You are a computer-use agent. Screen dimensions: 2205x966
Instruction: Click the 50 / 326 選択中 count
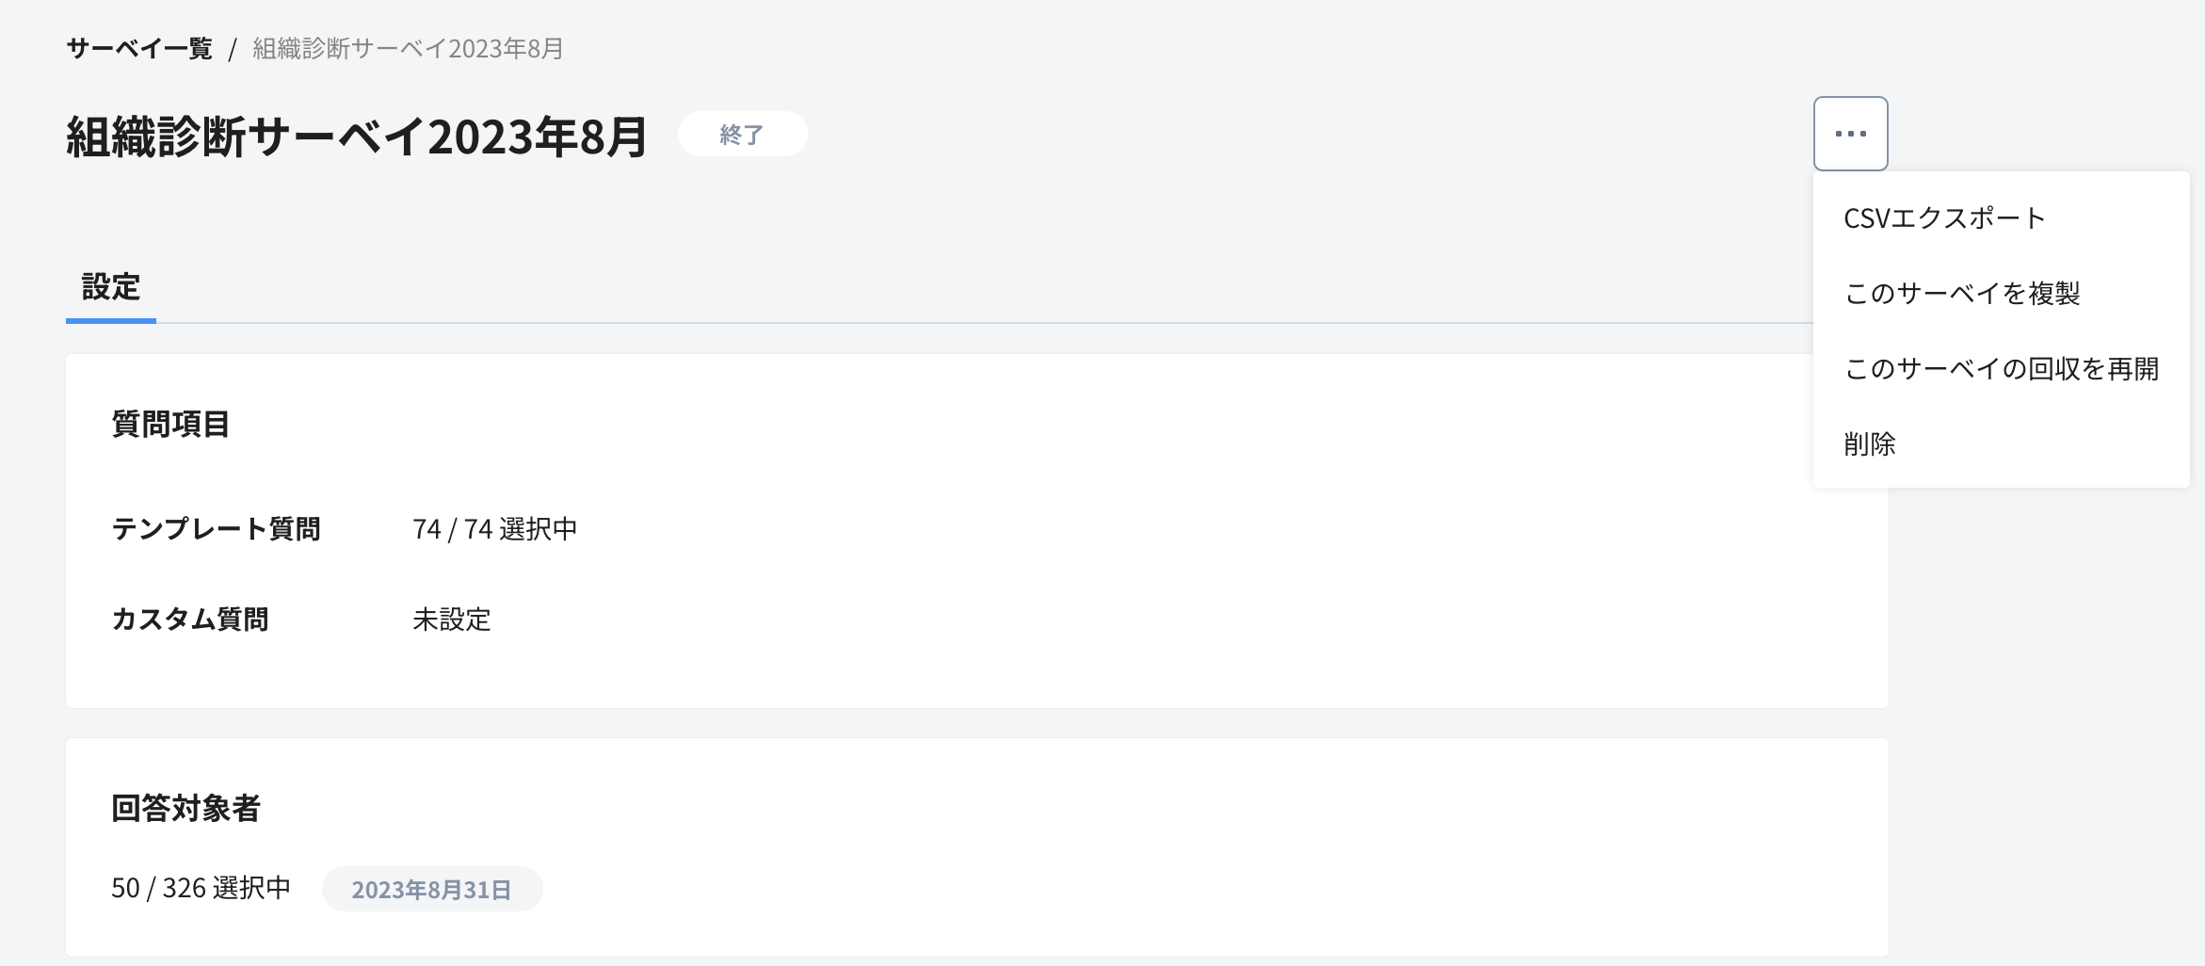point(201,888)
